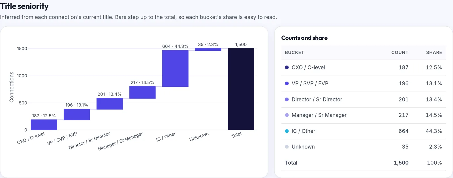Click the Director / Sr Director legend dot
This screenshot has height=178, width=453.
pyautogui.click(x=287, y=99)
